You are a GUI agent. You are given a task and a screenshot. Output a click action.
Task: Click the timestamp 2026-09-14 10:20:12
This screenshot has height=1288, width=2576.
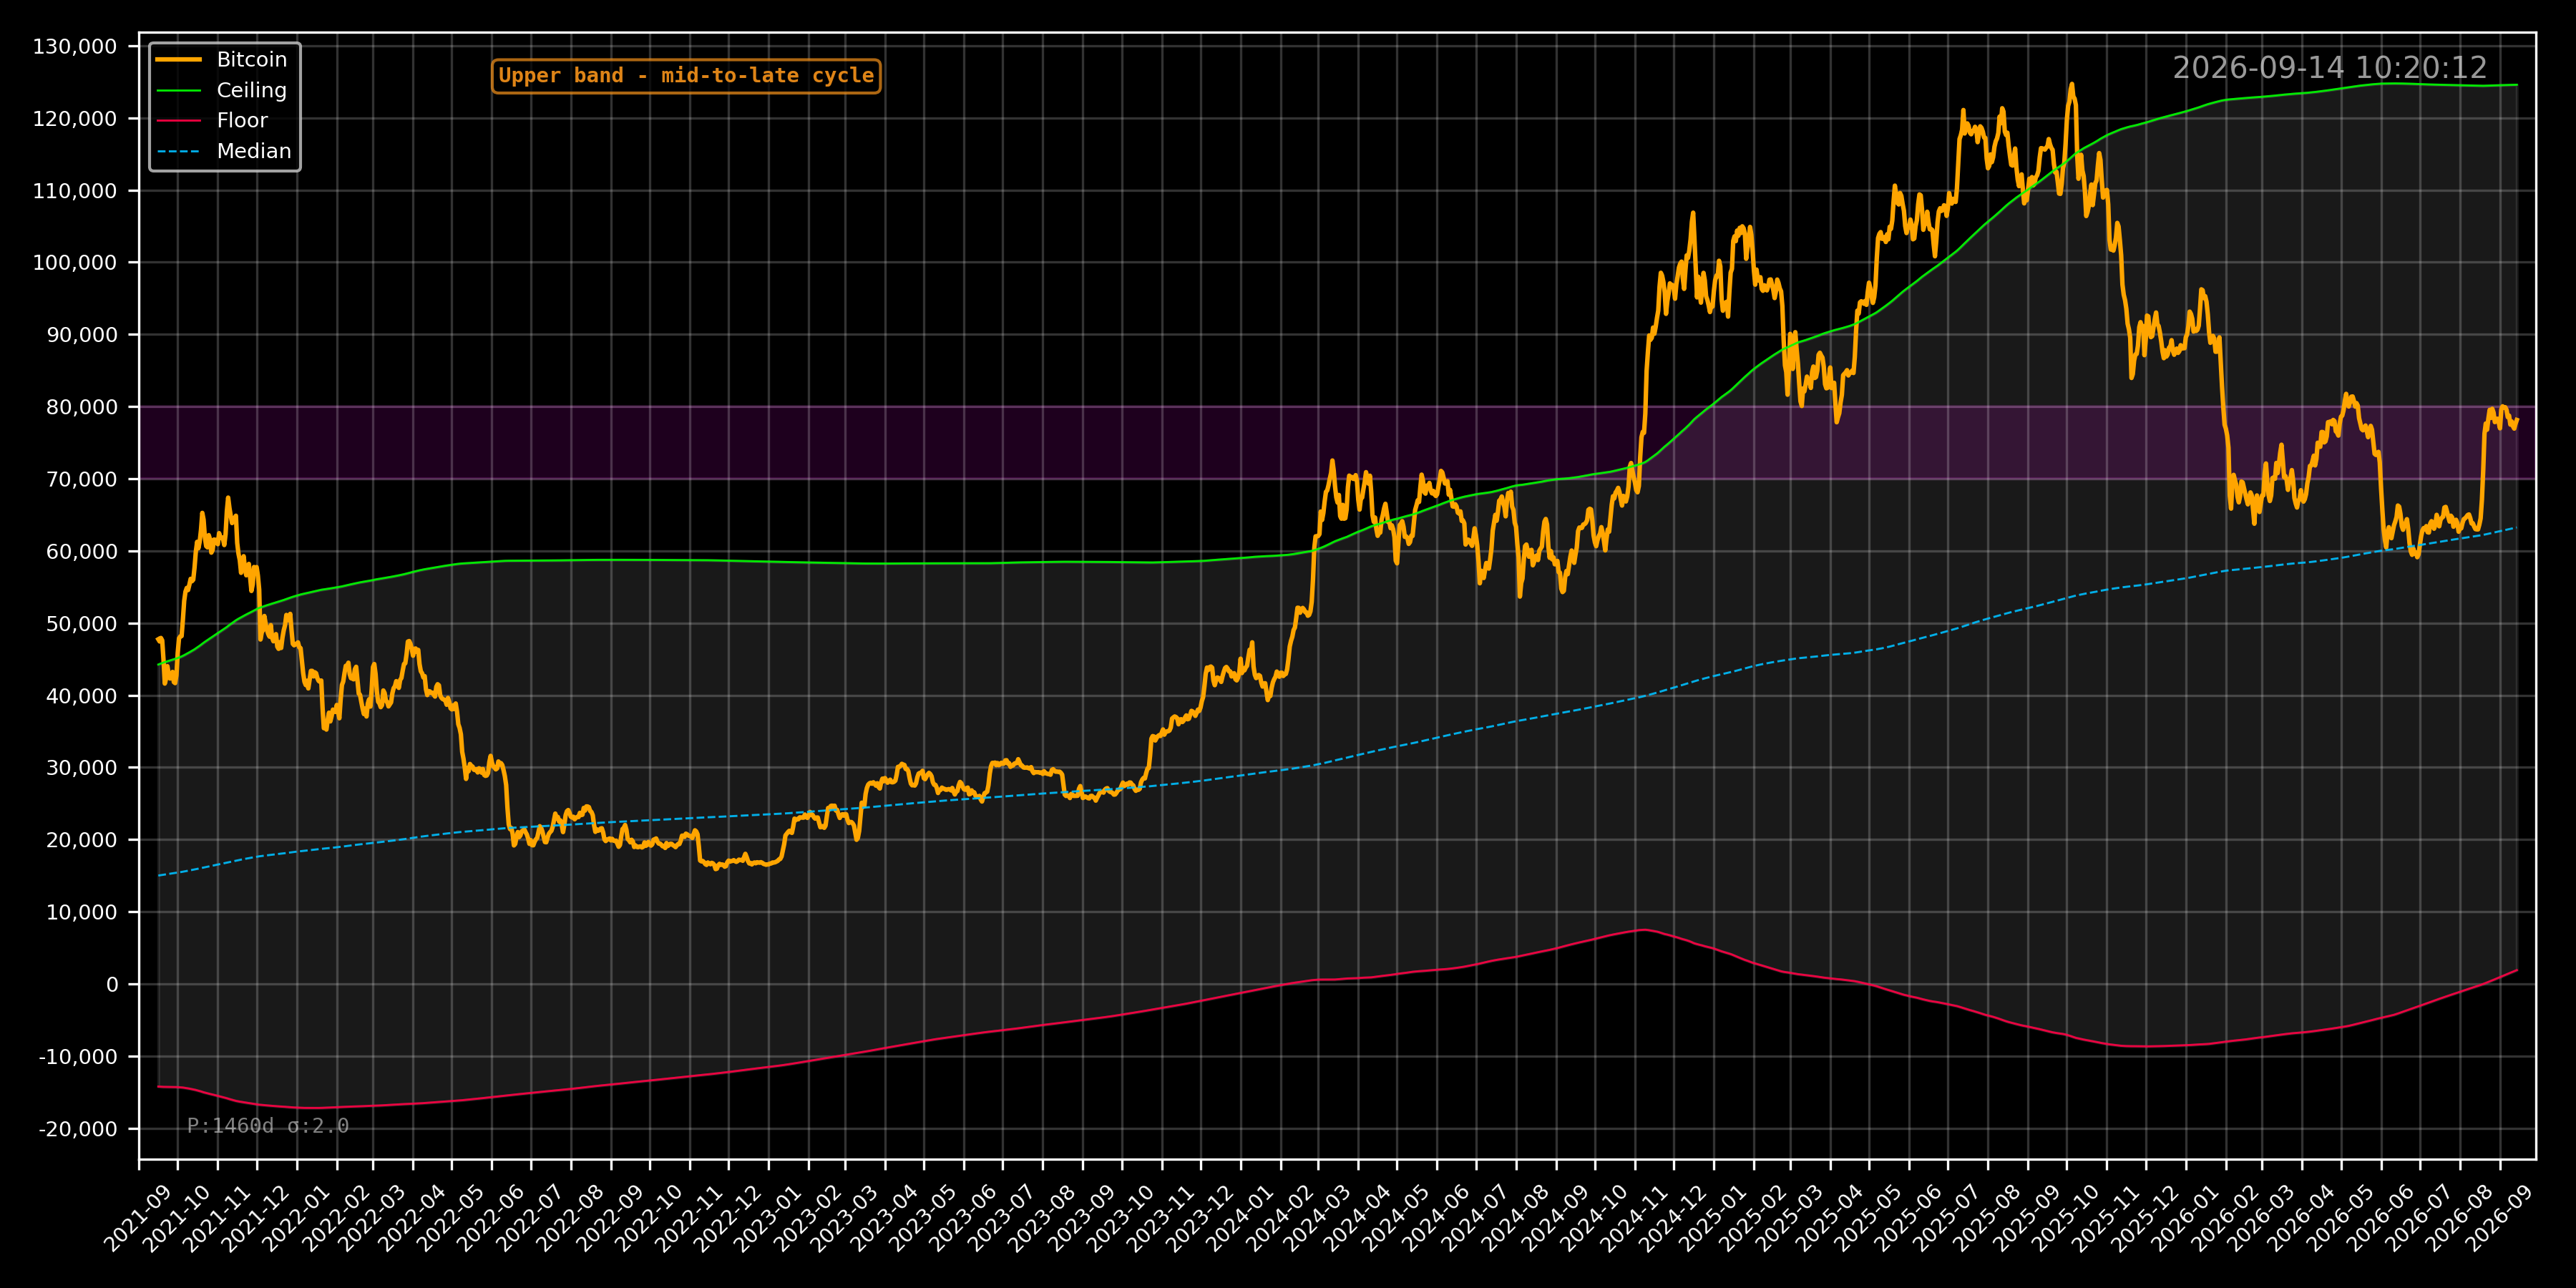pos(2329,68)
